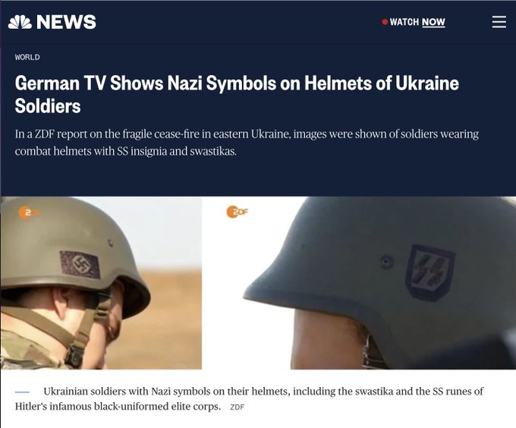Click the ZDF photo credit
Image resolution: width=516 pixels, height=428 pixels.
pyautogui.click(x=237, y=408)
